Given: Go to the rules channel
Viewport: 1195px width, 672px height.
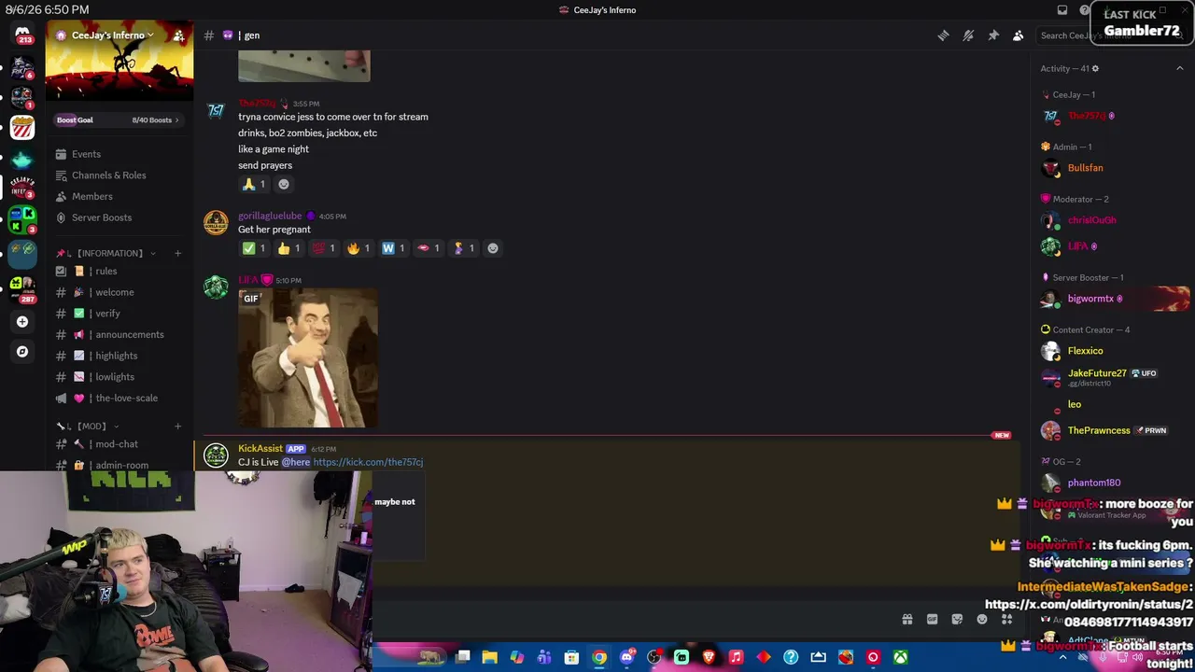Looking at the screenshot, I should (x=119, y=272).
